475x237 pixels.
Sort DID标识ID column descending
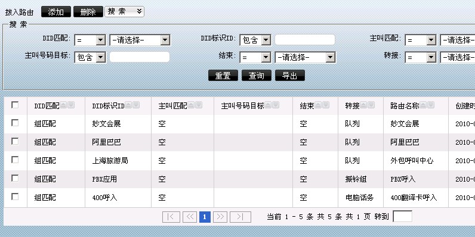136,105
